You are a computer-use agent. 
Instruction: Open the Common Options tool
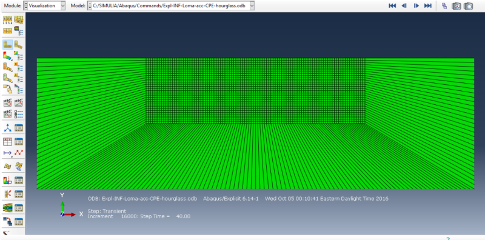pos(7,20)
